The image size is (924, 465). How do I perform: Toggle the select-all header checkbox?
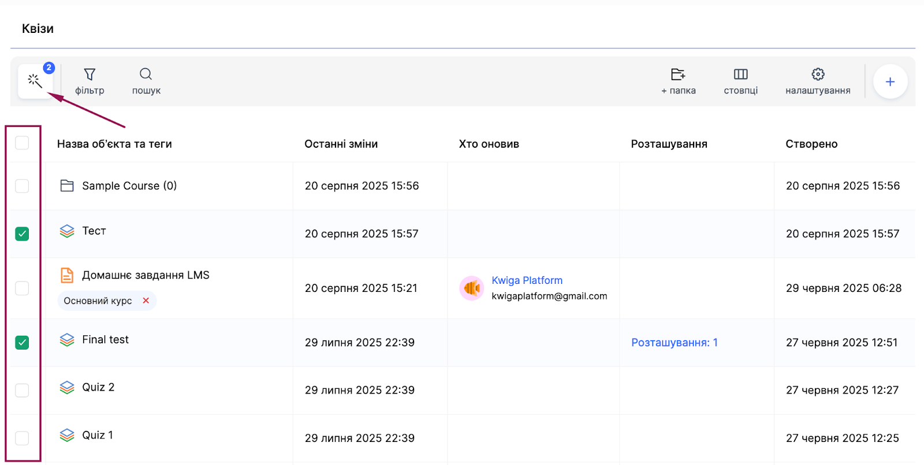pyautogui.click(x=22, y=142)
